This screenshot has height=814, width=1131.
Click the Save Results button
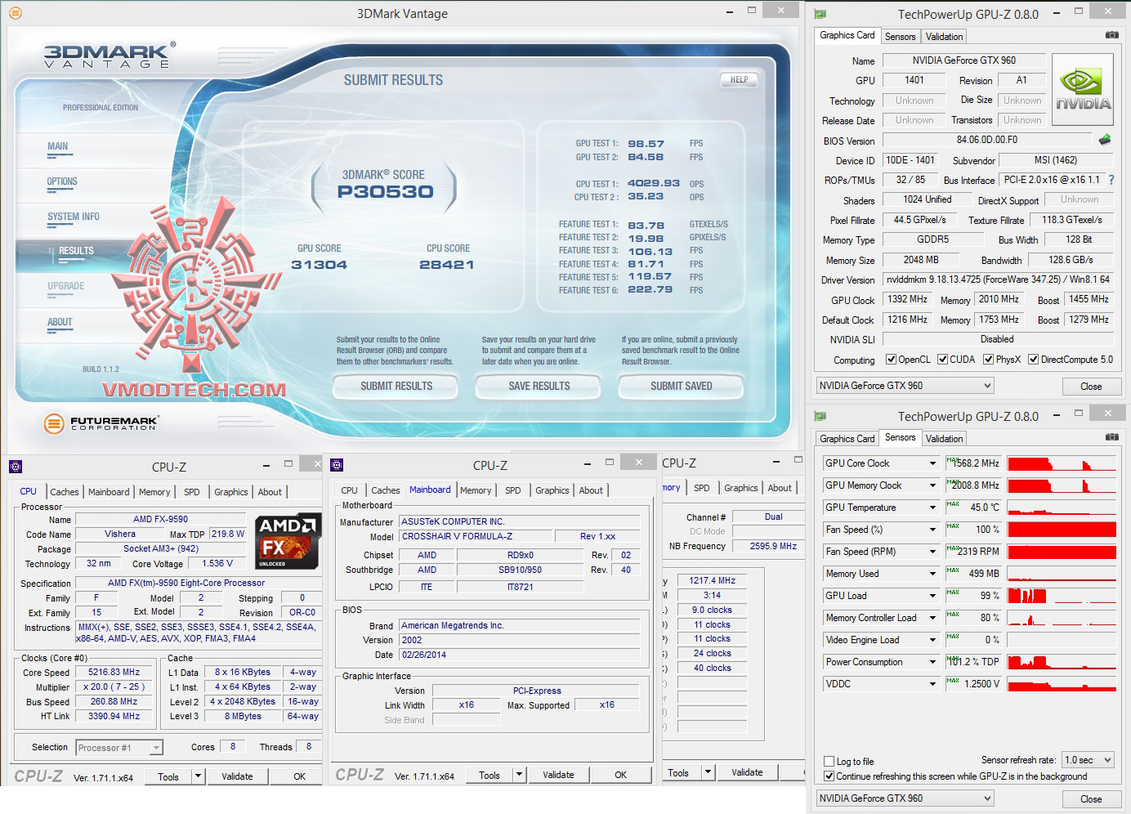point(539,386)
